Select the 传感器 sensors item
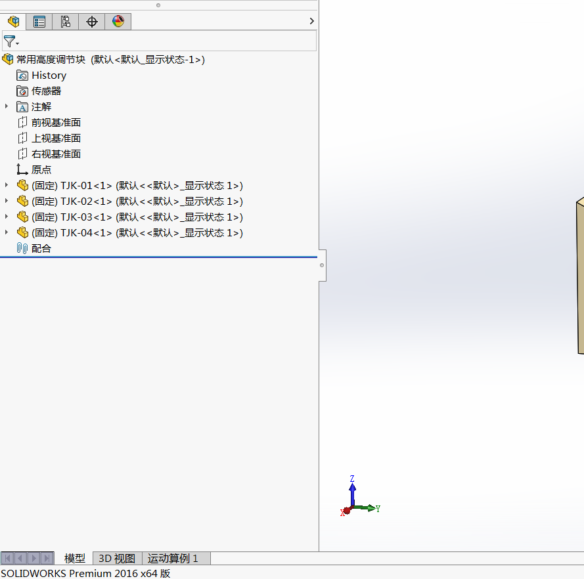584x579 pixels. tap(46, 91)
